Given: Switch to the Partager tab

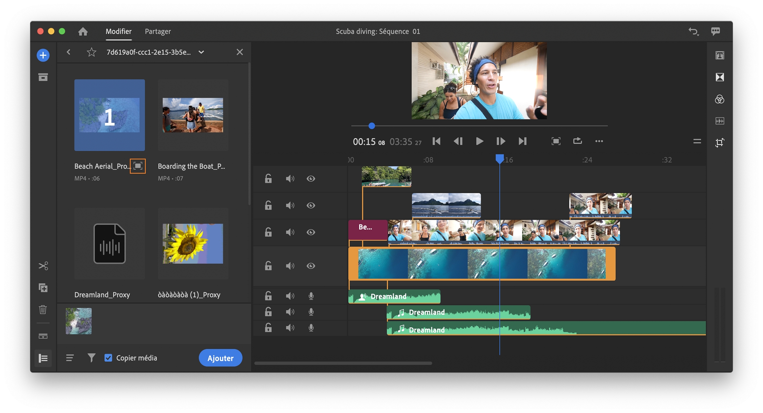Looking at the screenshot, I should (x=158, y=31).
